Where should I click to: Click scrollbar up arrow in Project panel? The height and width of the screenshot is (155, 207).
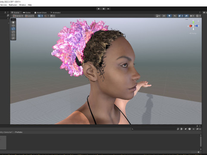pyautogui.click(x=201, y=135)
